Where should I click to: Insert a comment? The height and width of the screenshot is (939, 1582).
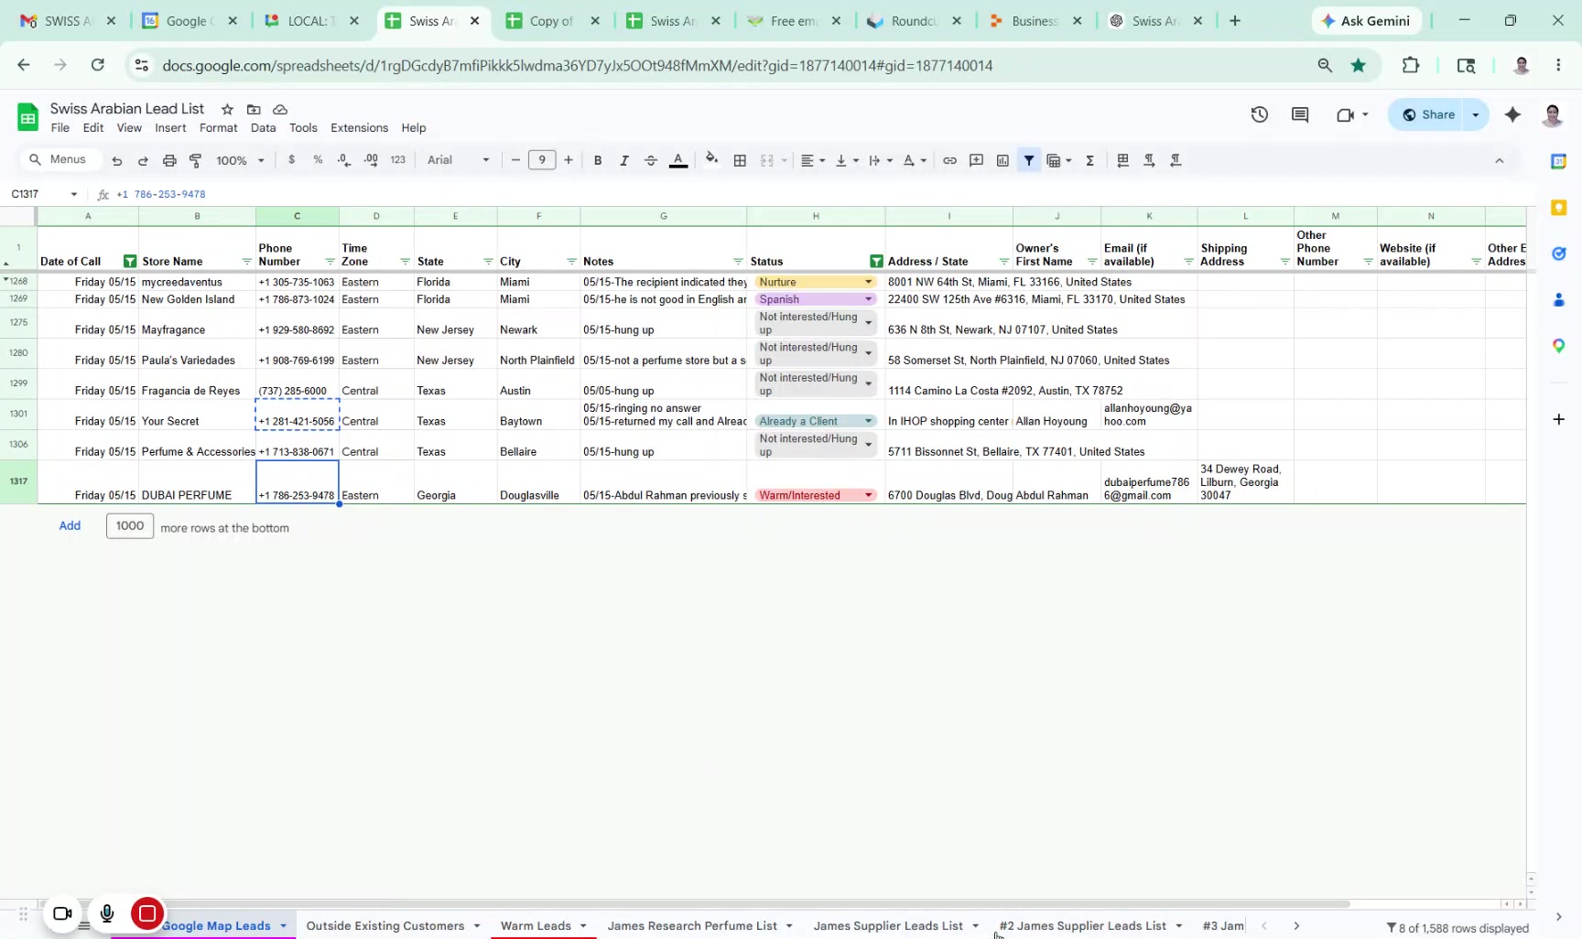(977, 160)
